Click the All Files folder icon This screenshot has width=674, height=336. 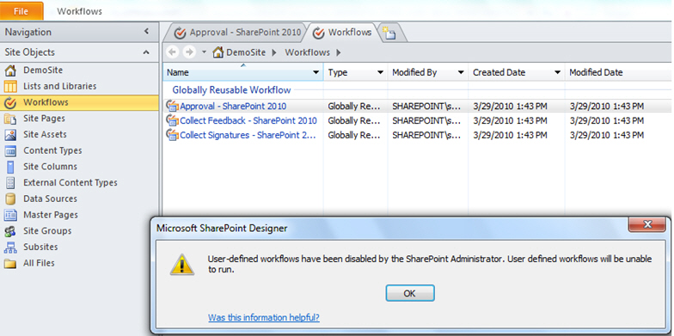coord(10,263)
